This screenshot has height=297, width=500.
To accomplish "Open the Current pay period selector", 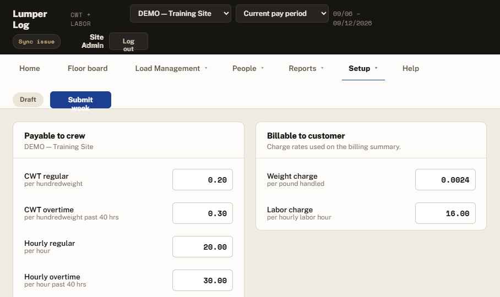I will [x=282, y=14].
